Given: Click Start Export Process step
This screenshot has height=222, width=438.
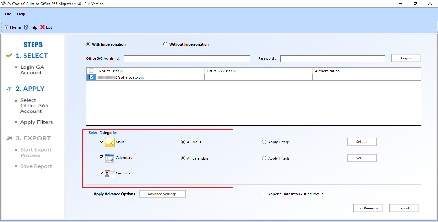Looking at the screenshot, I should coord(36,153).
